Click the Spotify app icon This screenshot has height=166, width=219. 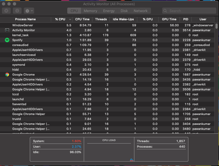[7, 40]
